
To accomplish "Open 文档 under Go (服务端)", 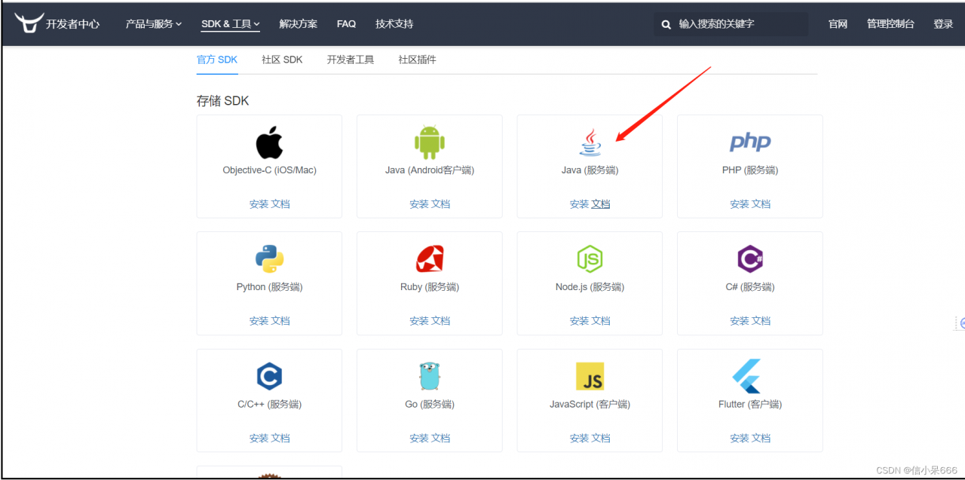I will [440, 439].
